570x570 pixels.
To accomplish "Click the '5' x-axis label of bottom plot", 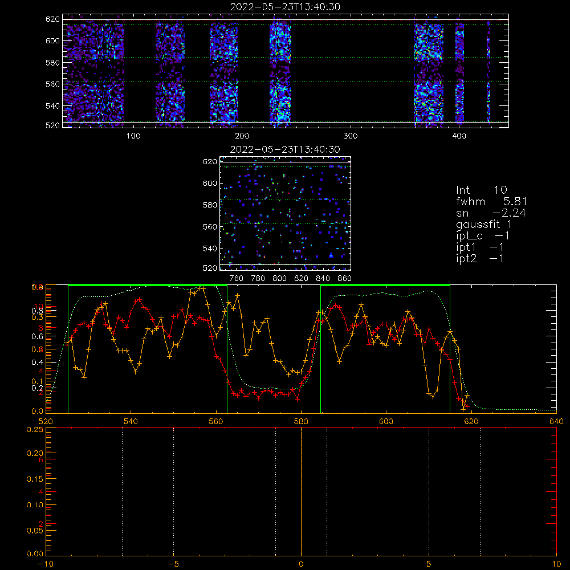I will coord(429,564).
